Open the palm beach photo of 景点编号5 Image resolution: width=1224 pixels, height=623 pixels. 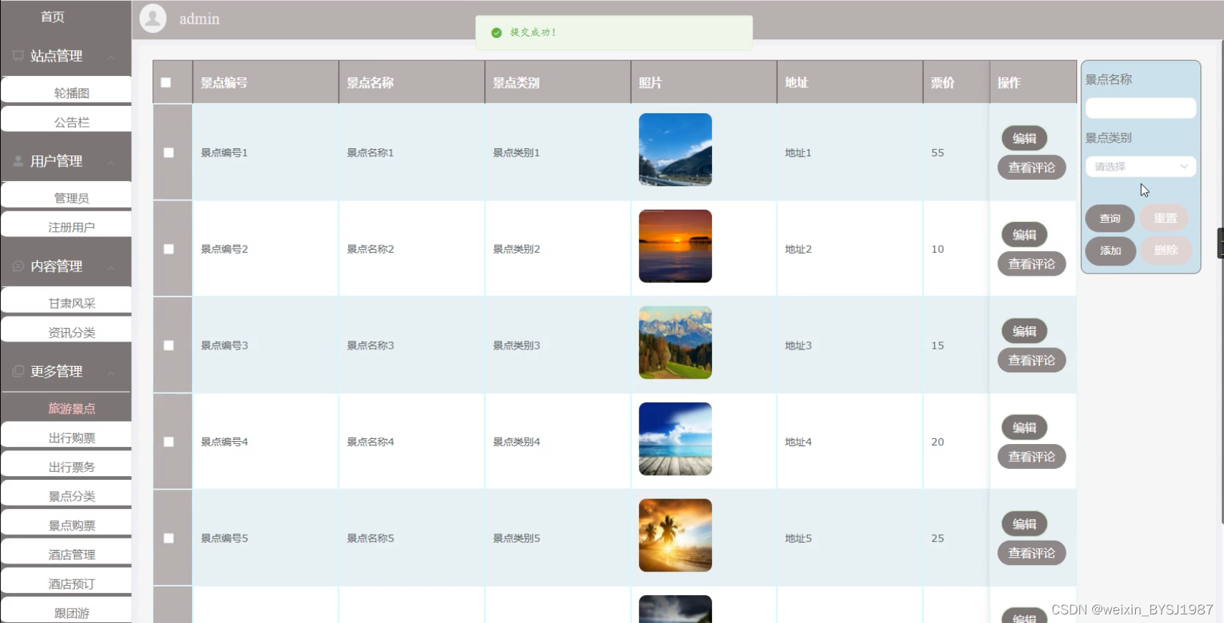(675, 536)
